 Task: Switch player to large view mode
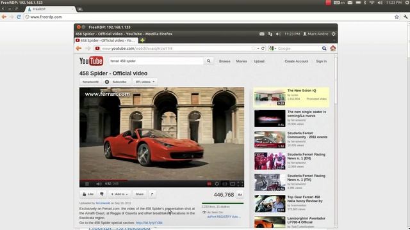pyautogui.click(x=233, y=184)
